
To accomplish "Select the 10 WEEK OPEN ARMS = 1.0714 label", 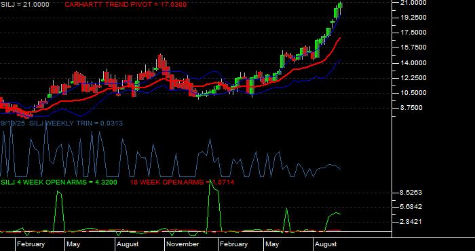I will coord(182,182).
